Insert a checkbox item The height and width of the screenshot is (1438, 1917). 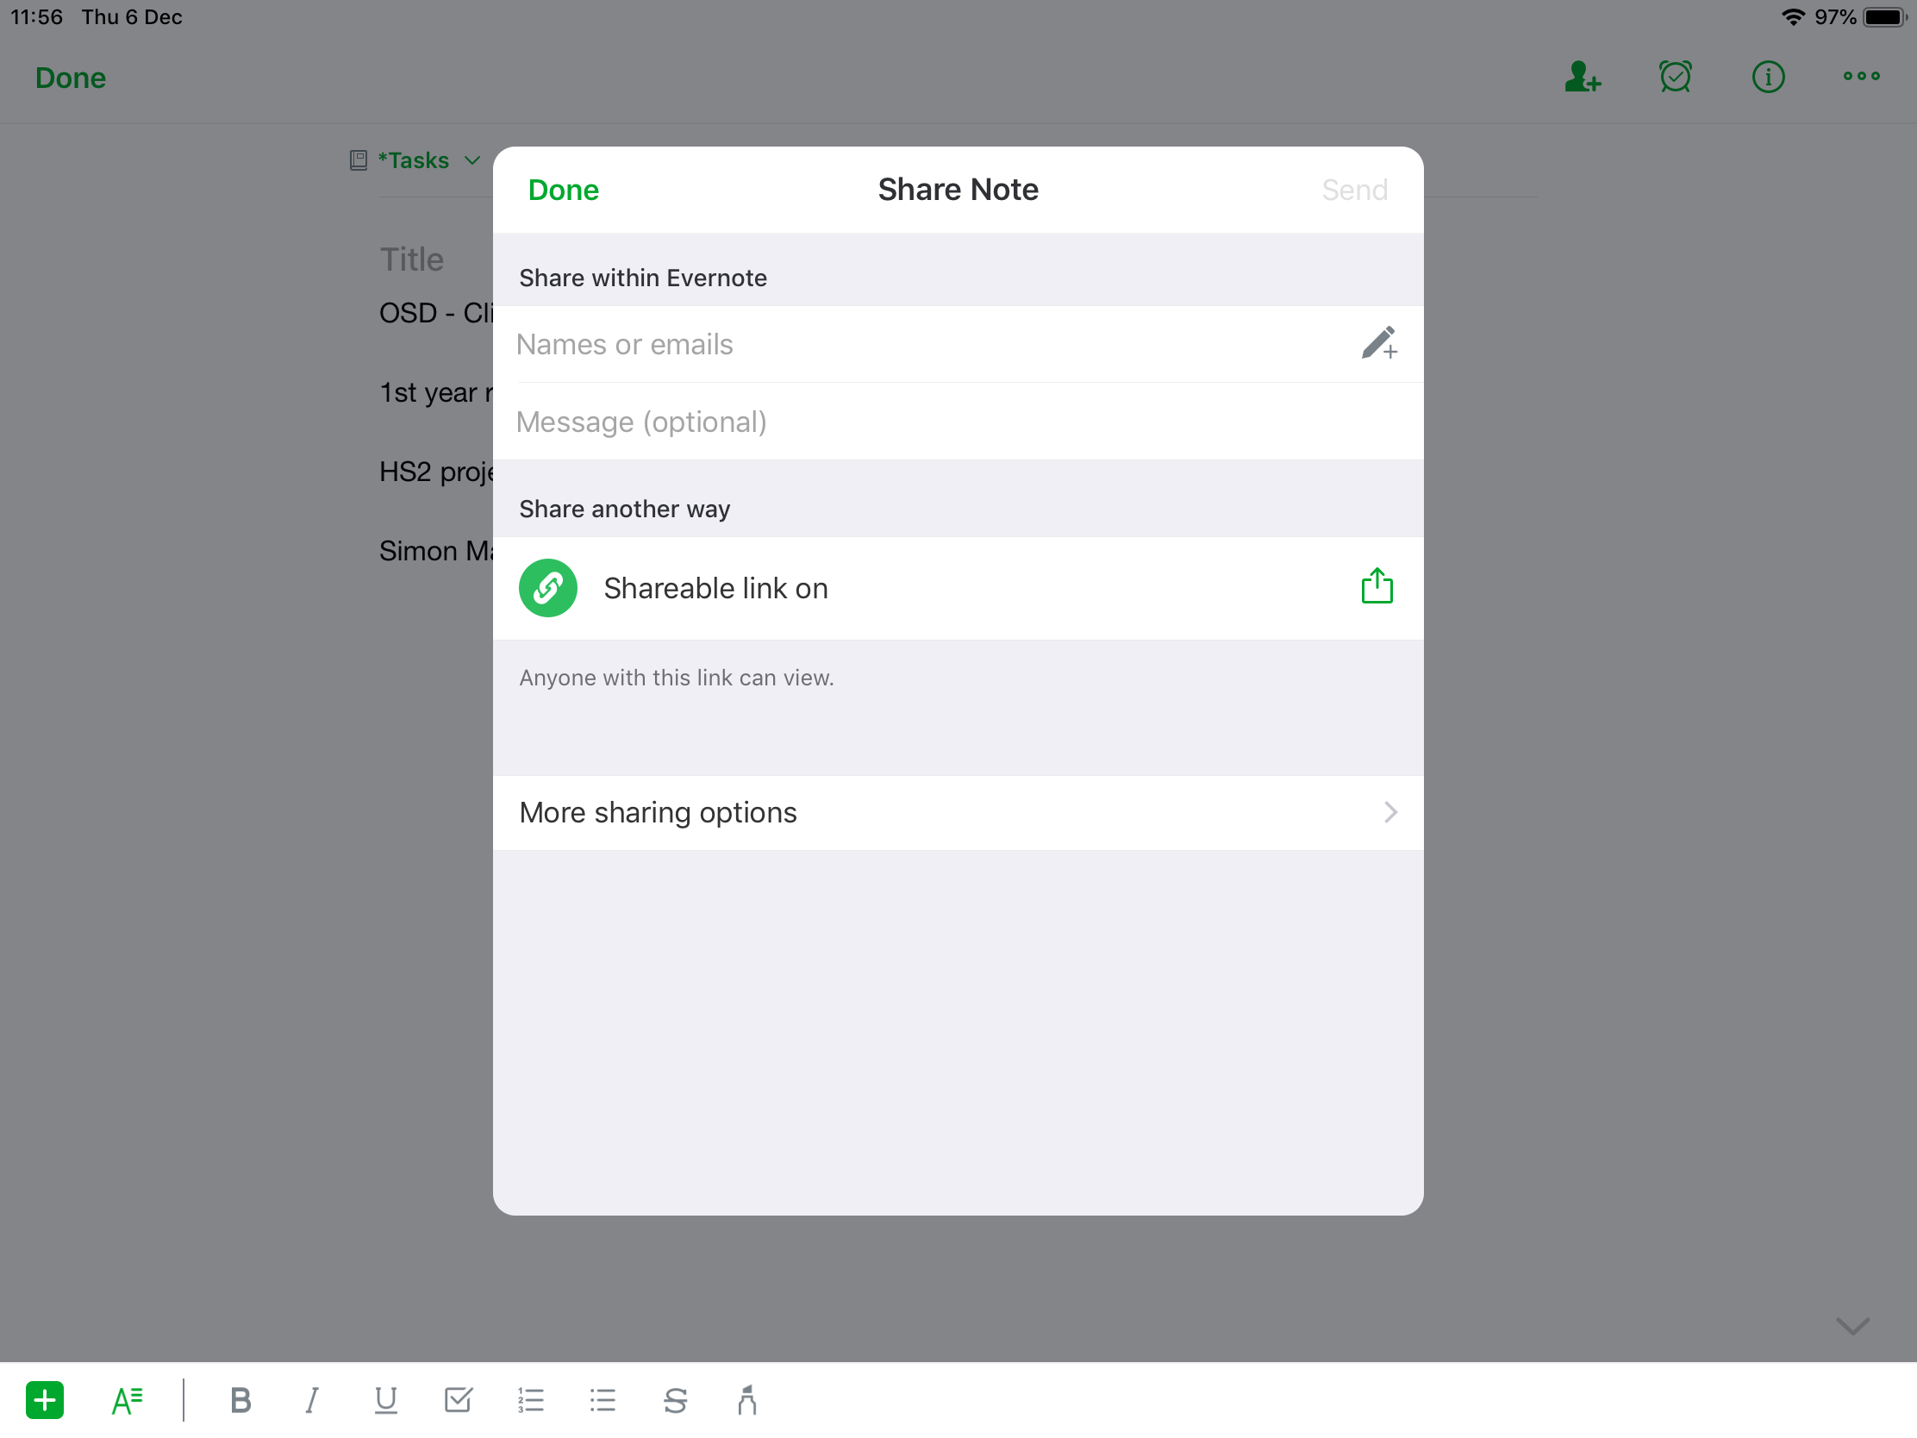point(458,1399)
